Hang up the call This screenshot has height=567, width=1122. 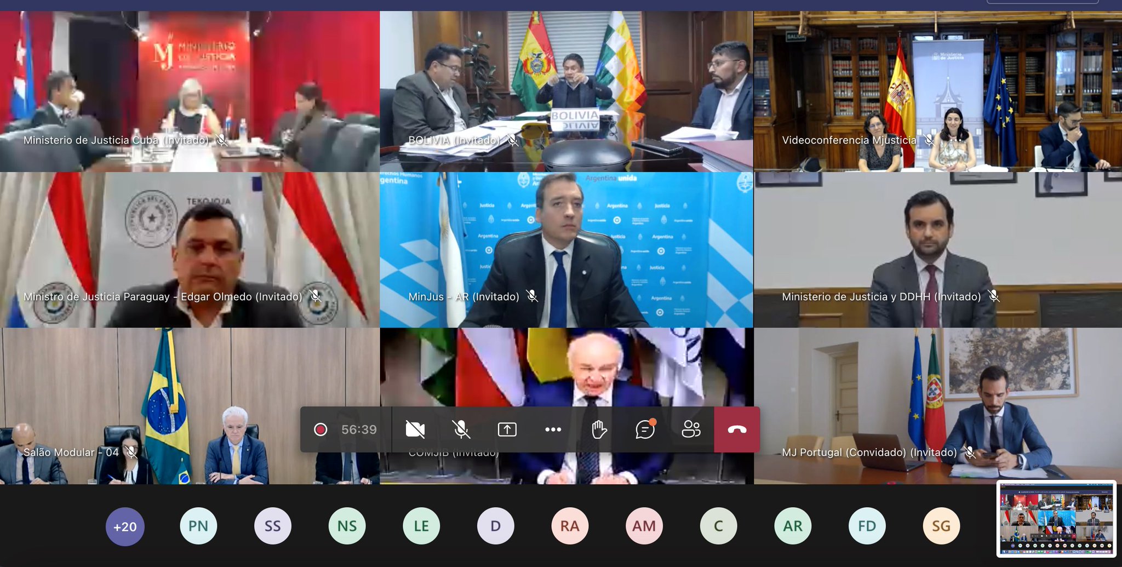[x=737, y=429]
